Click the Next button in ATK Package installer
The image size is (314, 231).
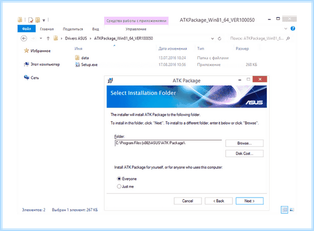click(x=250, y=201)
